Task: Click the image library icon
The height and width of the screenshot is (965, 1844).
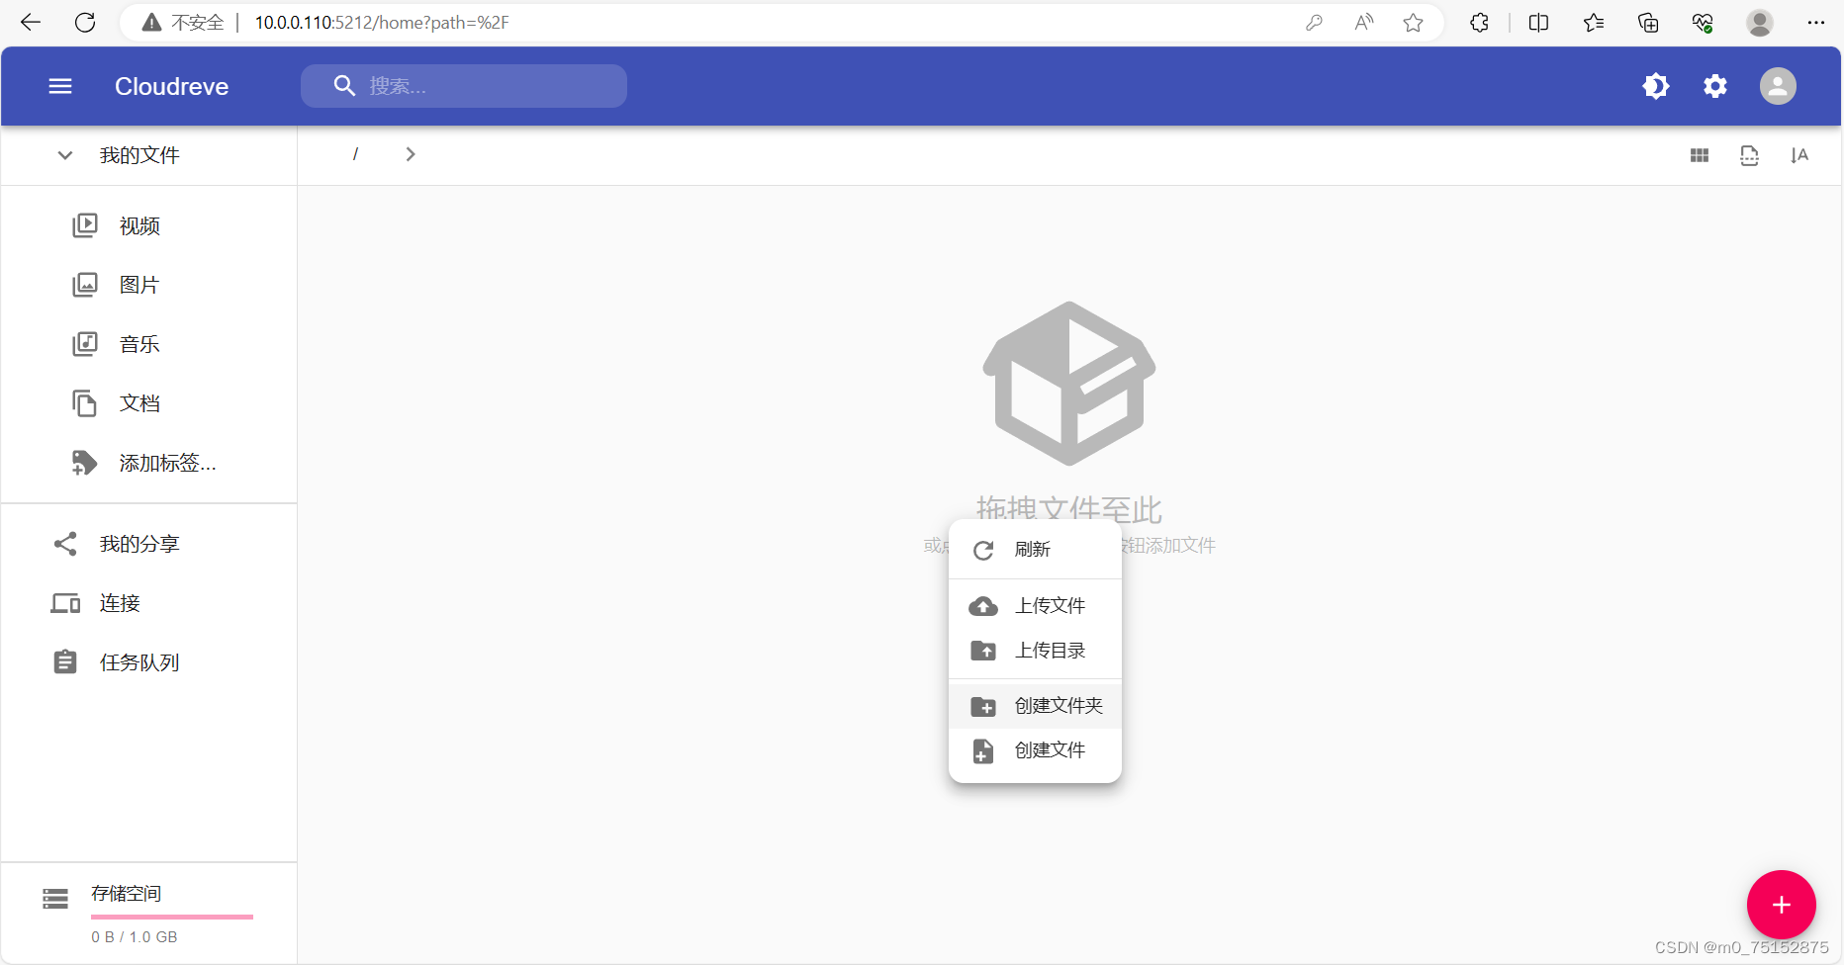Action: coord(85,286)
